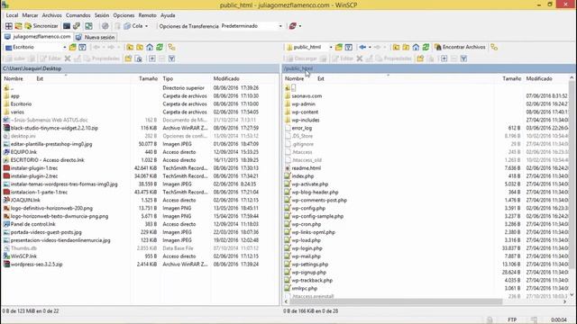Sort local files by Tipo column
The height and width of the screenshot is (324, 577).
(x=168, y=78)
